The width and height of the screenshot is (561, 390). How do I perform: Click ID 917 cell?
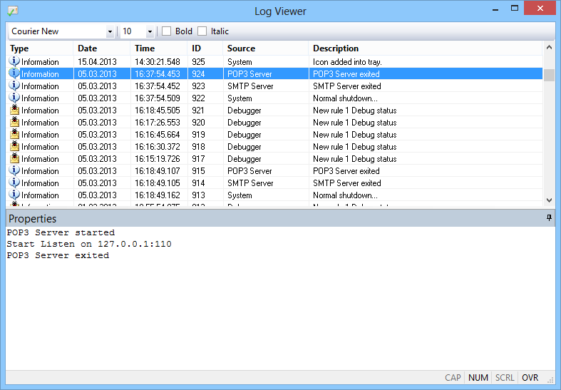tap(198, 159)
